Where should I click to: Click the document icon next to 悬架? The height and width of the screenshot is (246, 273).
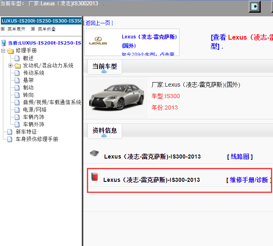17,80
